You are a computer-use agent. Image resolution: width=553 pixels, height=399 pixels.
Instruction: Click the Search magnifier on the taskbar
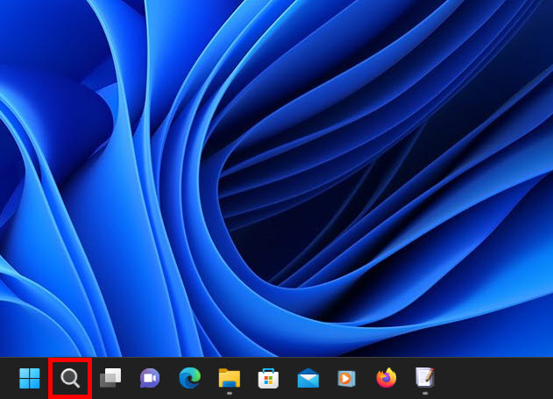(x=70, y=378)
